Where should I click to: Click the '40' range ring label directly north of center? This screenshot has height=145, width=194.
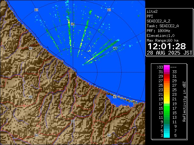click(72, 24)
